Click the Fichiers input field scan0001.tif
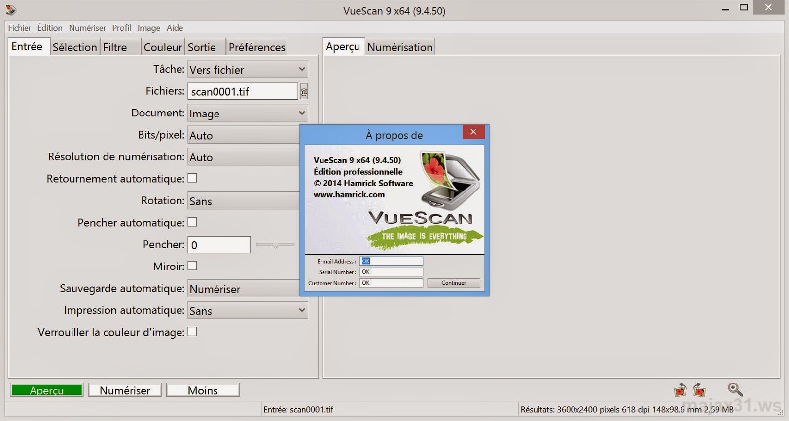This screenshot has height=421, width=789. click(x=243, y=91)
